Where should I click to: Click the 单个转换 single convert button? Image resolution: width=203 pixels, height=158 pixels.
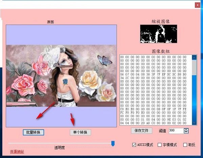[81, 132]
